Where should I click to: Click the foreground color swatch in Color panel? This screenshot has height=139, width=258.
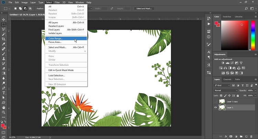[216, 23]
